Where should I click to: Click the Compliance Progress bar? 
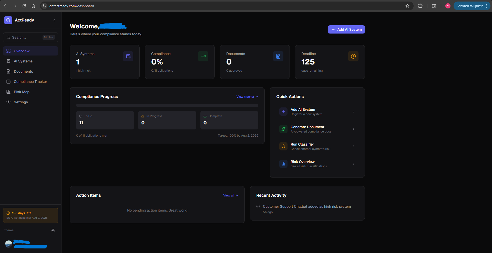pyautogui.click(x=167, y=105)
